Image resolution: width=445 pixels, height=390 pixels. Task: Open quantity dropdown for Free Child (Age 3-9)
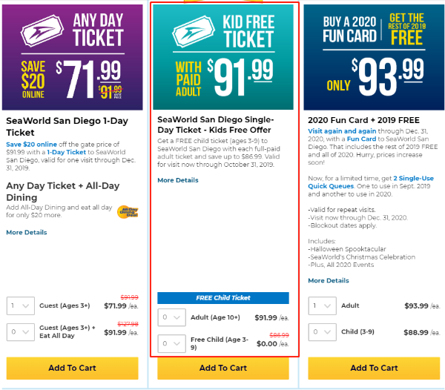(172, 343)
